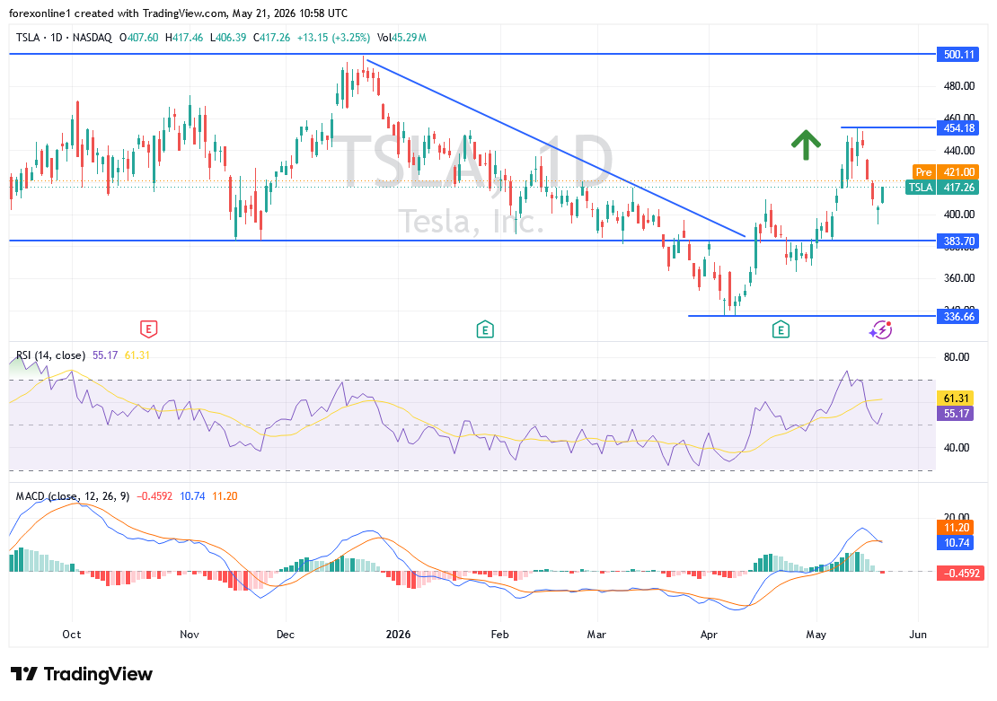Screen dimensions: 997x701
Task: Click the Nov label on the time axis
Action: click(x=190, y=635)
